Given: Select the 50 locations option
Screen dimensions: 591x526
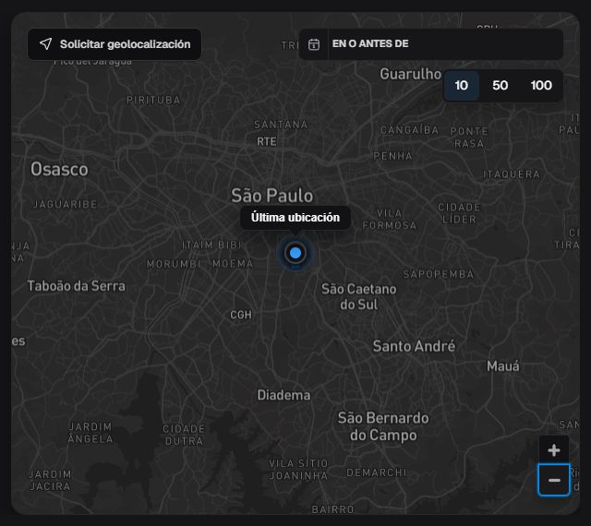Looking at the screenshot, I should (x=501, y=86).
